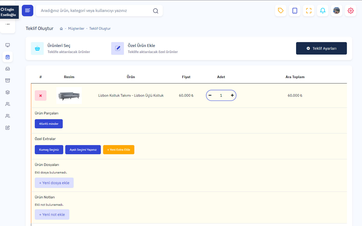The height and width of the screenshot is (226, 362).
Task: Open Ürünleri Seç option
Action: [x=60, y=48]
